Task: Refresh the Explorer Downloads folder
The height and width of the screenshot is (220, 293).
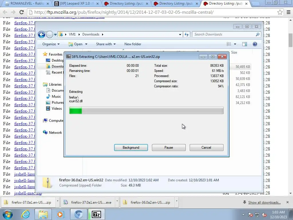Action: coord(186,34)
